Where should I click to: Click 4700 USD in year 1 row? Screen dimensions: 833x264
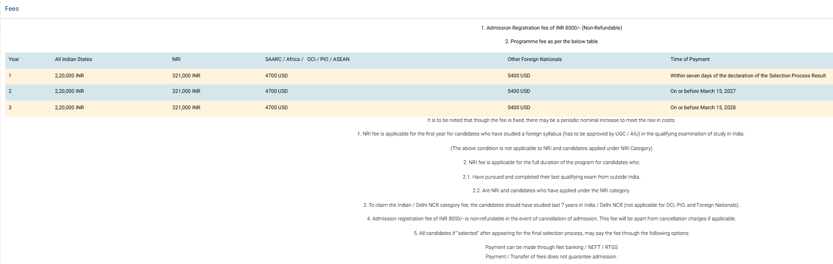coord(276,75)
